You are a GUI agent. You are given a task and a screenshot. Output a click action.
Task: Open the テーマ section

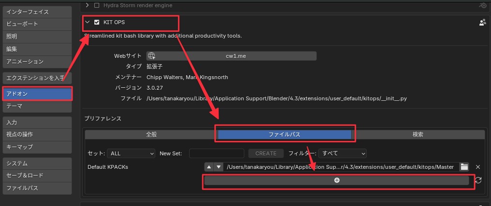pos(37,107)
